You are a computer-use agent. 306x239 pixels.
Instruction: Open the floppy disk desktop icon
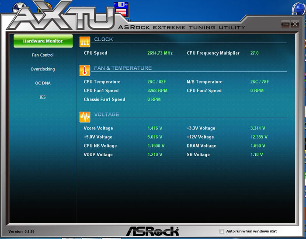tap(121, 9)
